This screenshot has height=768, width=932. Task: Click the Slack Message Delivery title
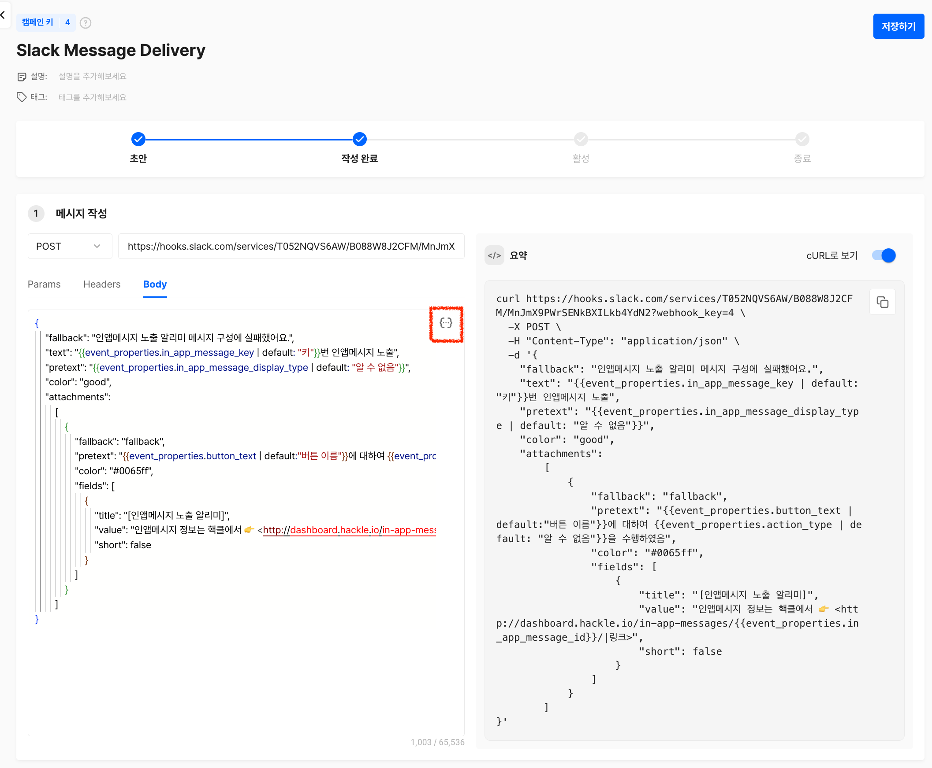click(x=111, y=50)
